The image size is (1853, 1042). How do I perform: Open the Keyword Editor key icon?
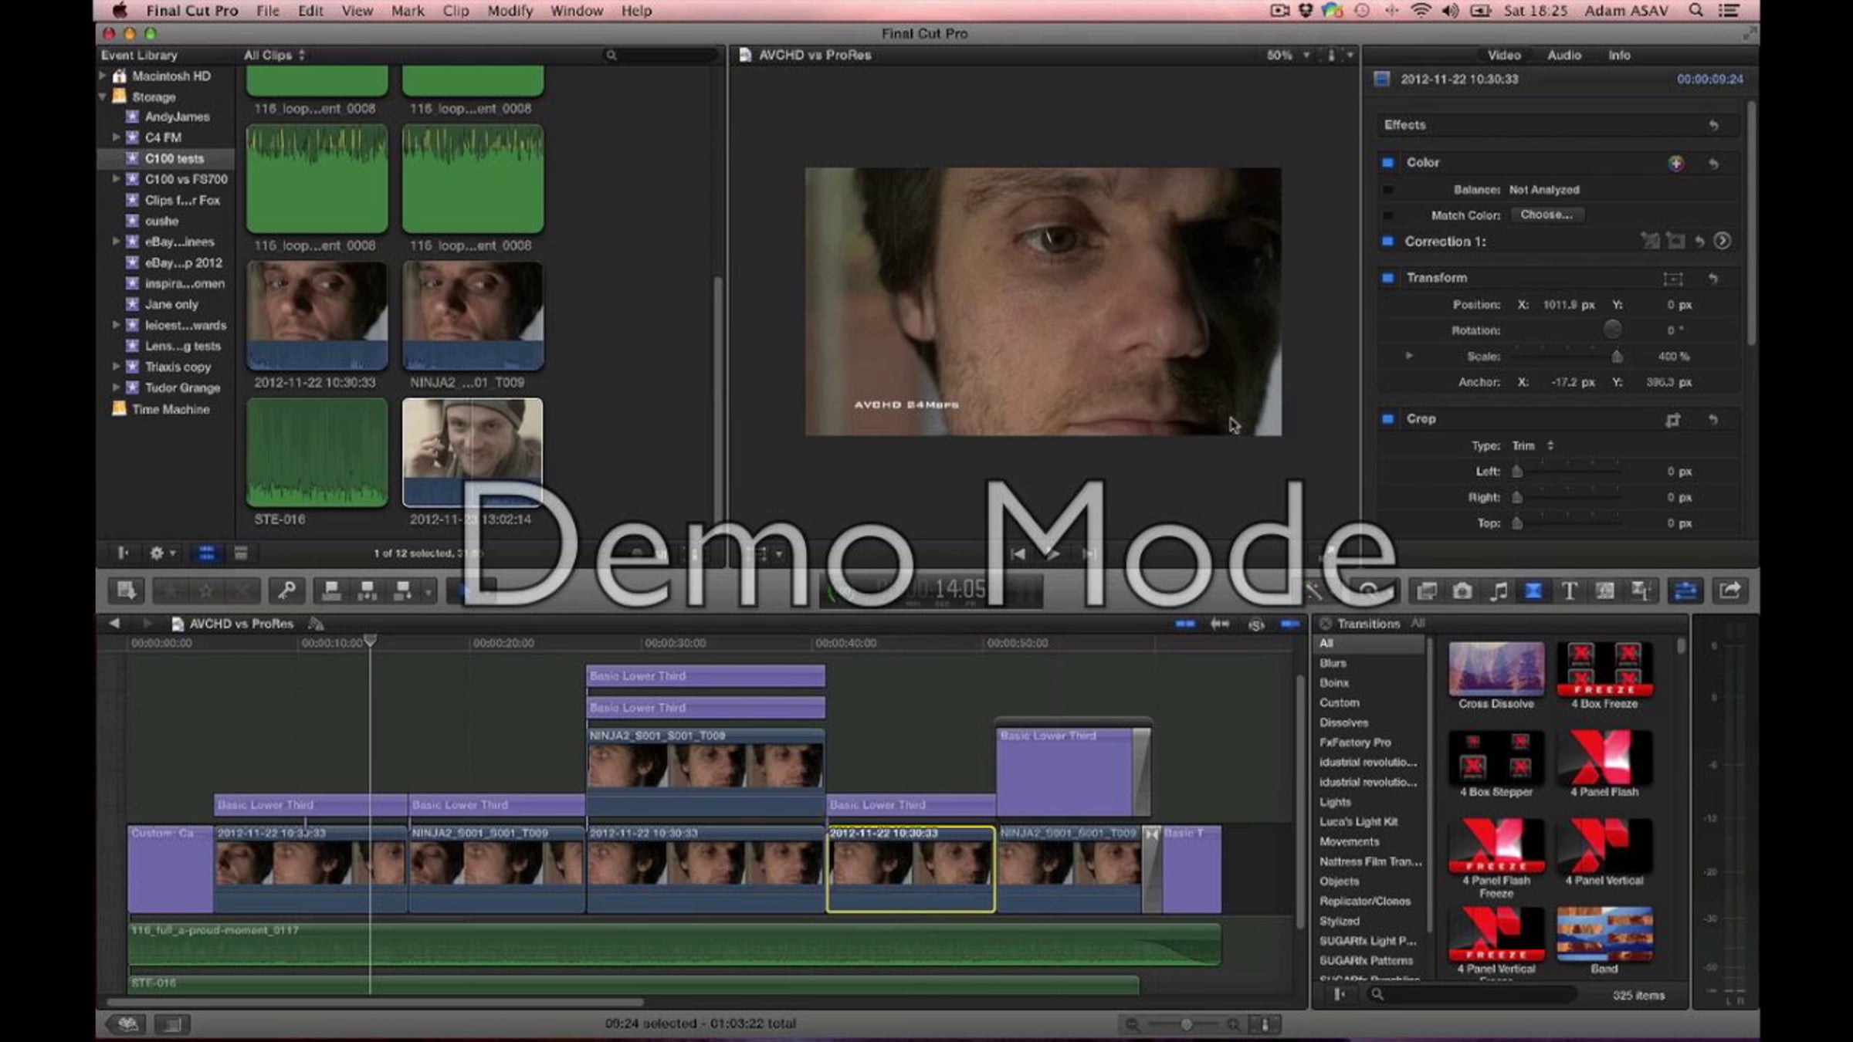click(286, 591)
